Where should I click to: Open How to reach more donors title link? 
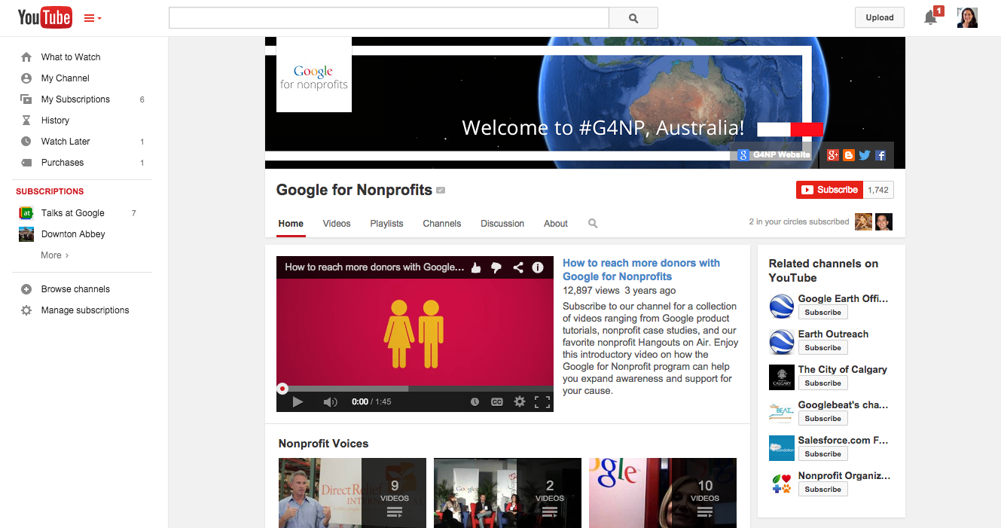coord(641,270)
